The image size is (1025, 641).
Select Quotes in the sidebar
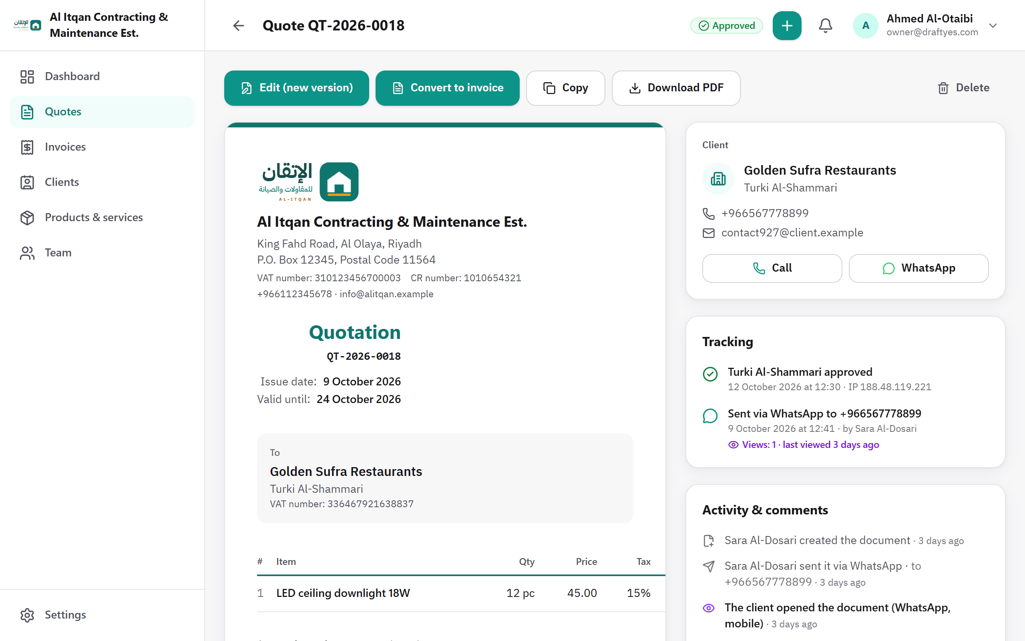pyautogui.click(x=102, y=112)
